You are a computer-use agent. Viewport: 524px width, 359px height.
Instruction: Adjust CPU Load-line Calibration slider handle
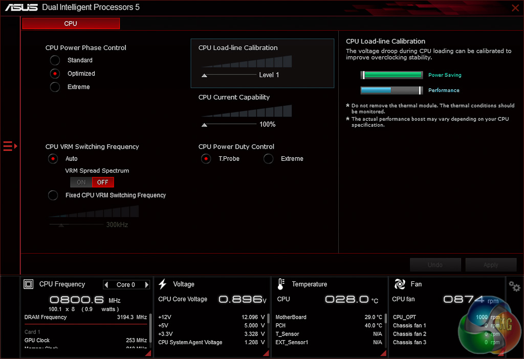click(x=204, y=76)
